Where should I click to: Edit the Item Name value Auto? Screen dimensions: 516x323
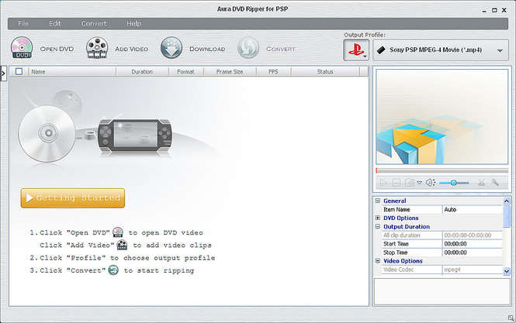click(473, 209)
